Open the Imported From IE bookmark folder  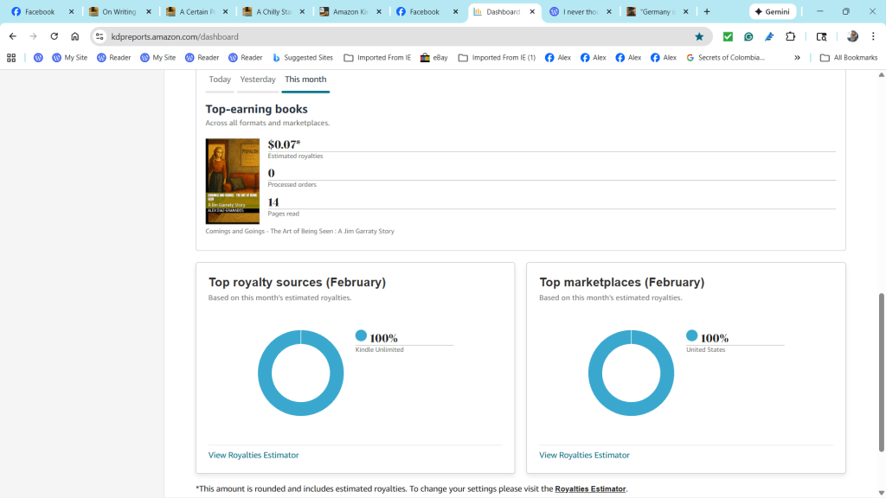377,58
